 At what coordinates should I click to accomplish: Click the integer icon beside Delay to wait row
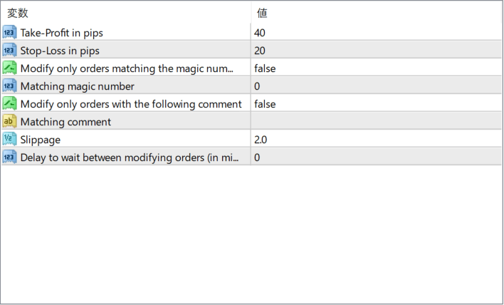[x=9, y=157]
